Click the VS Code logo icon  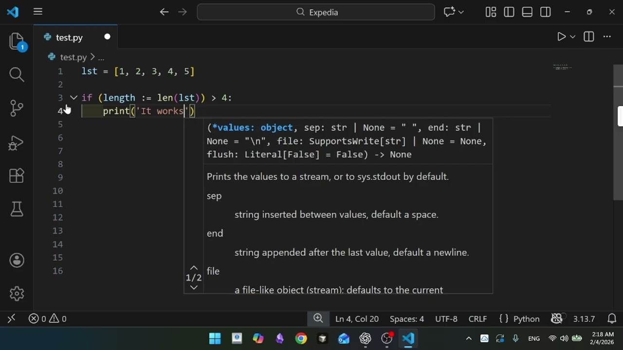(x=13, y=12)
